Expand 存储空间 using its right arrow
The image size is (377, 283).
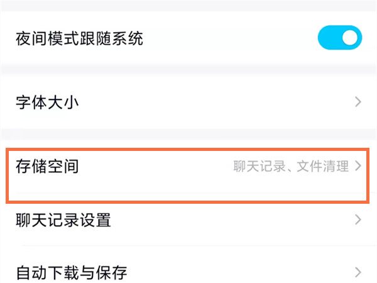pyautogui.click(x=359, y=167)
